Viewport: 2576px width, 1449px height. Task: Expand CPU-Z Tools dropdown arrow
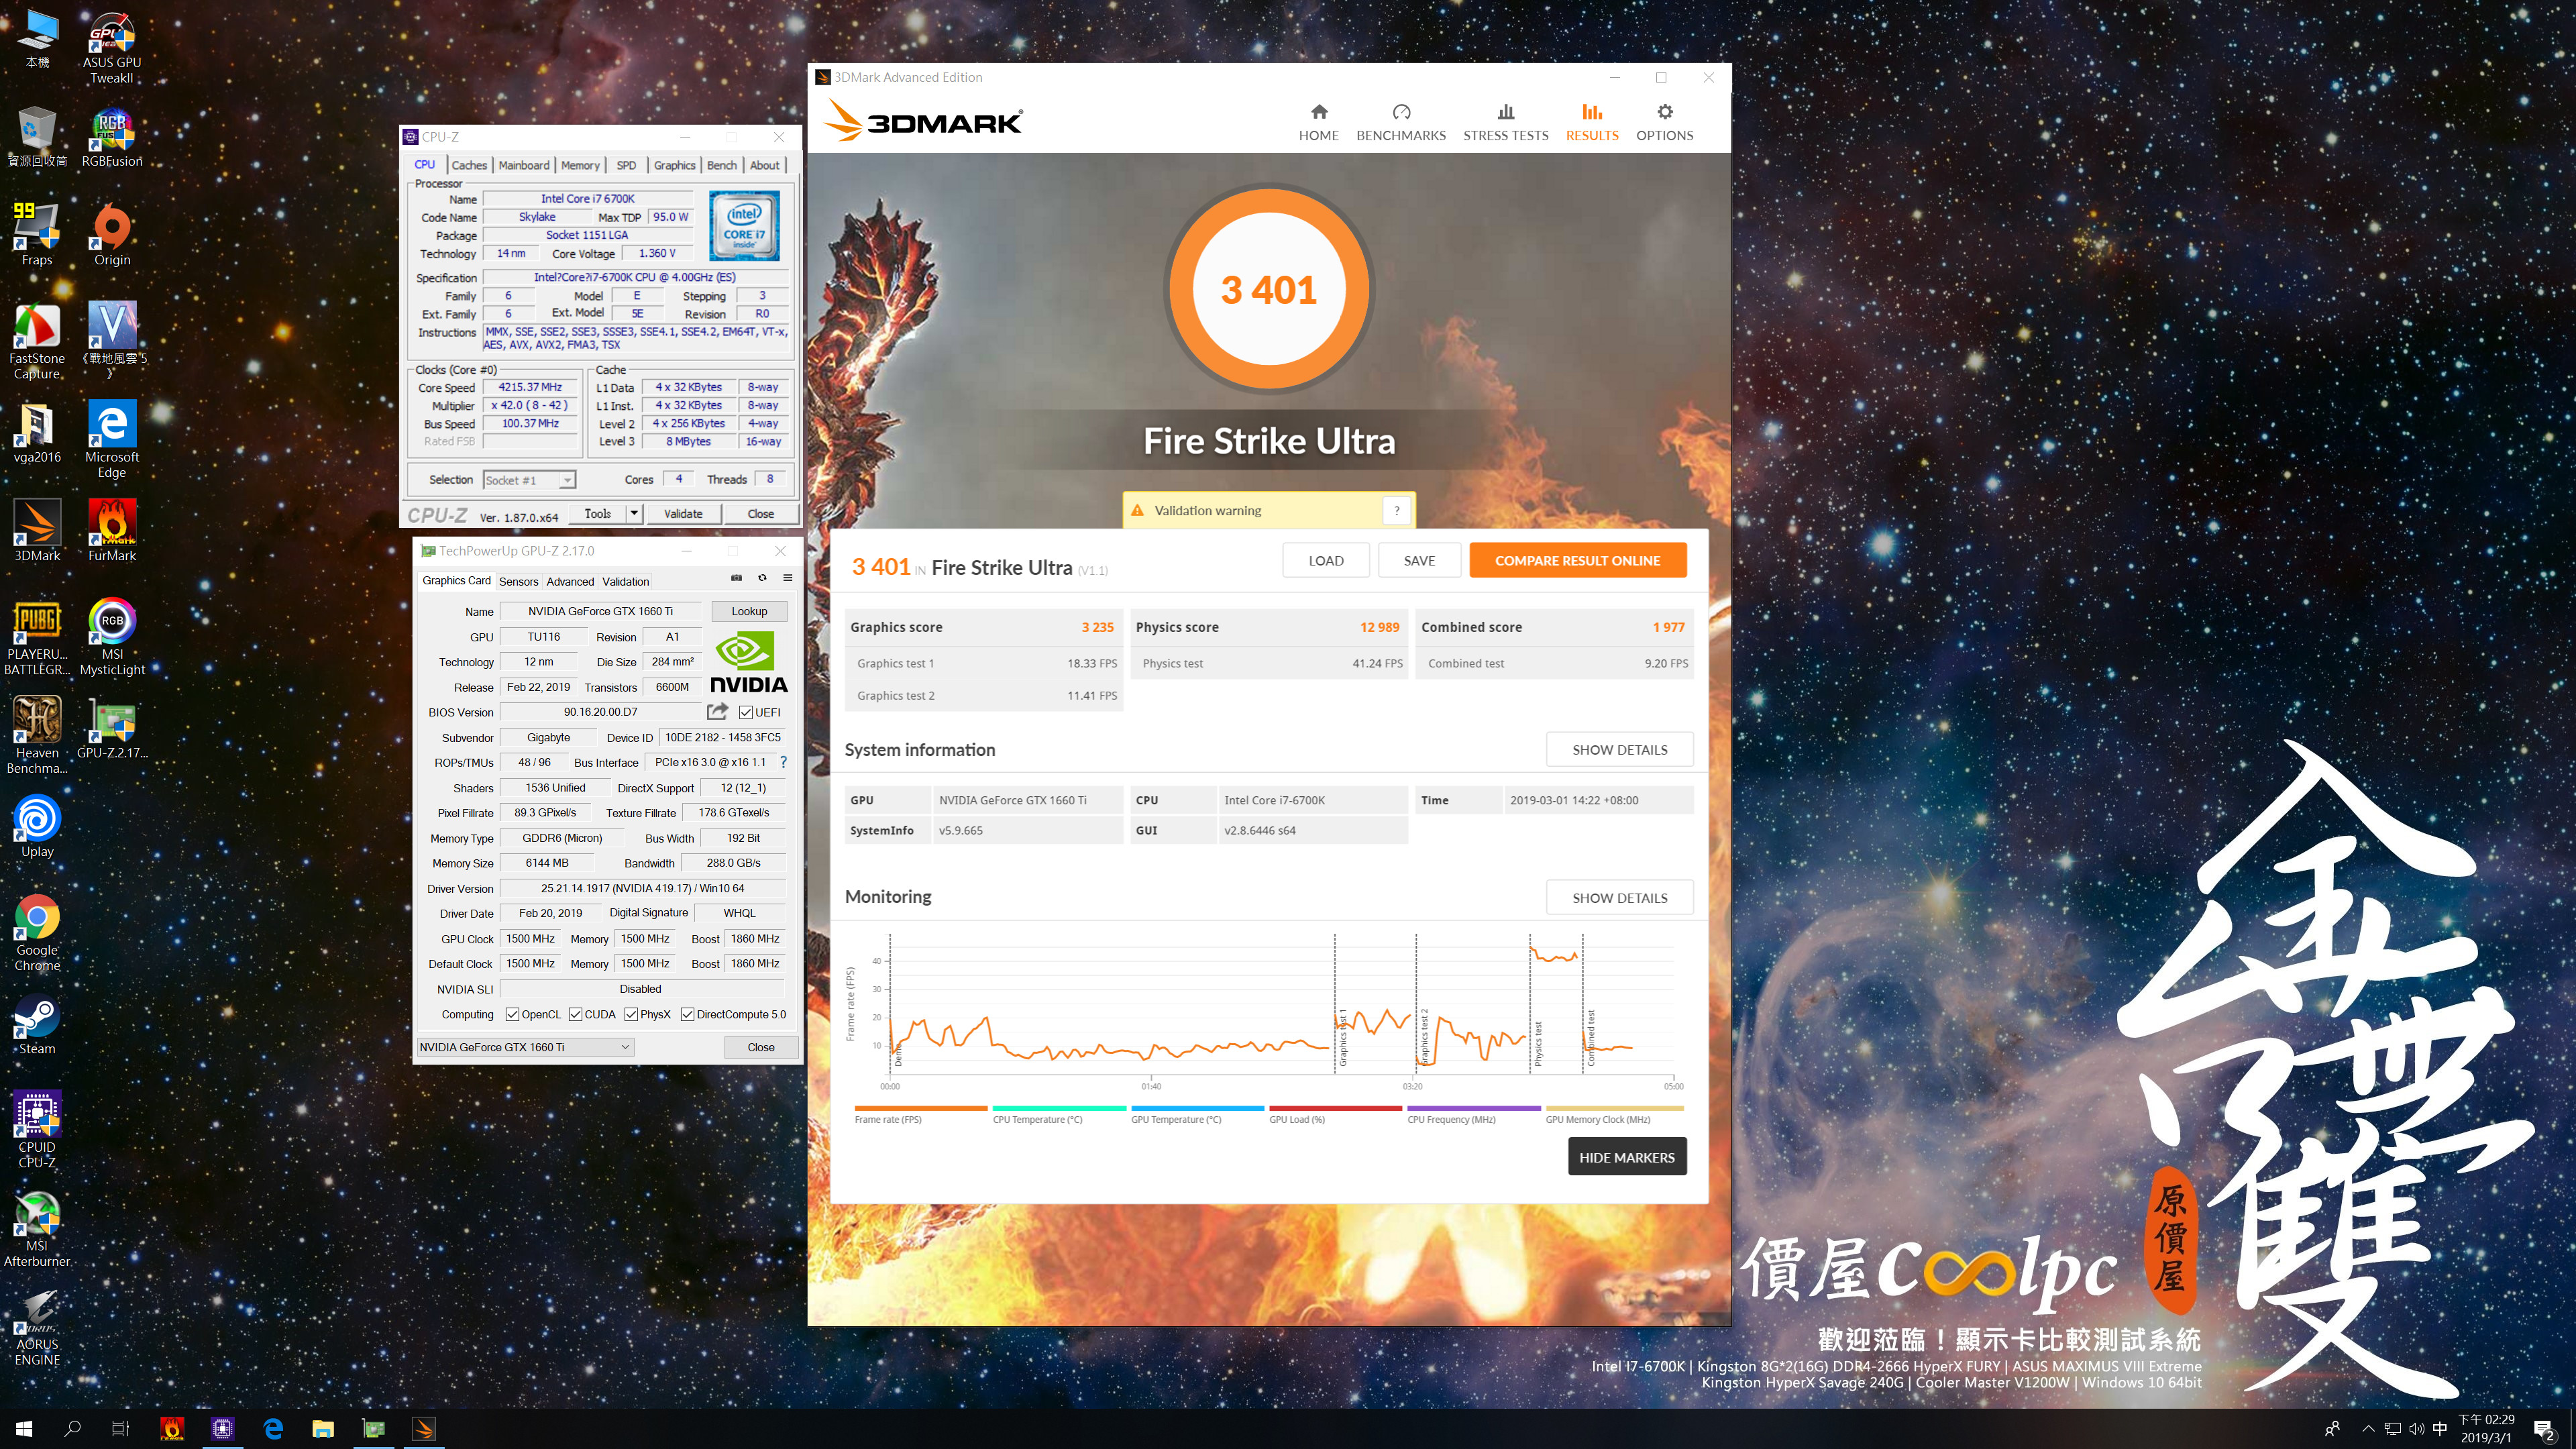[633, 513]
